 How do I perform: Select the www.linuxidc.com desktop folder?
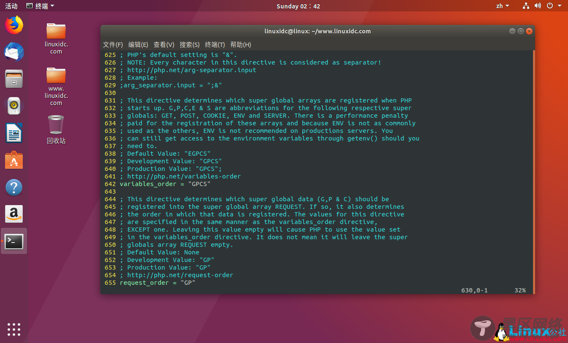(56, 86)
